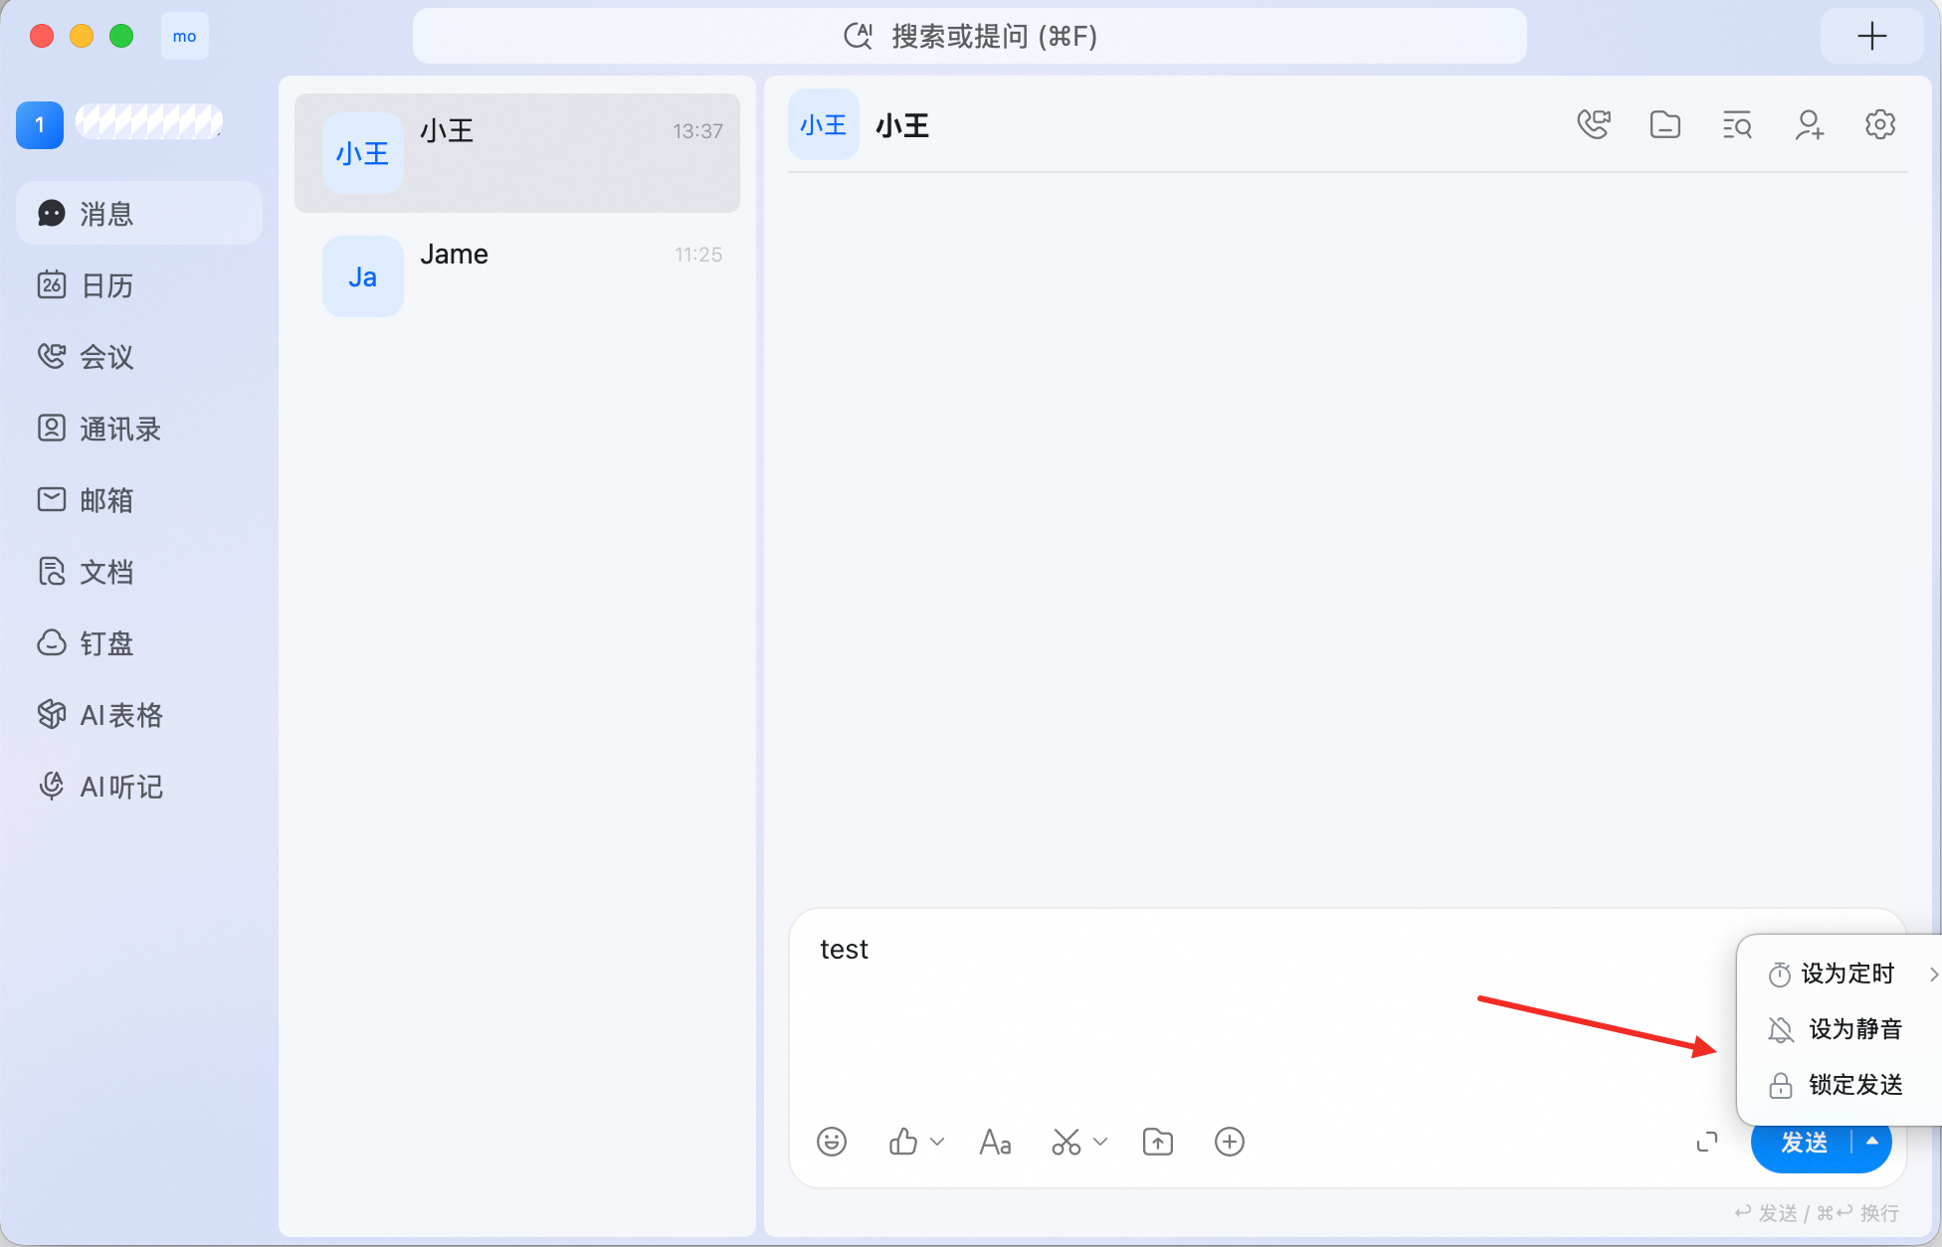The image size is (1942, 1247).
Task: Expand 设为定时 submenu arrow
Action: click(x=1933, y=975)
